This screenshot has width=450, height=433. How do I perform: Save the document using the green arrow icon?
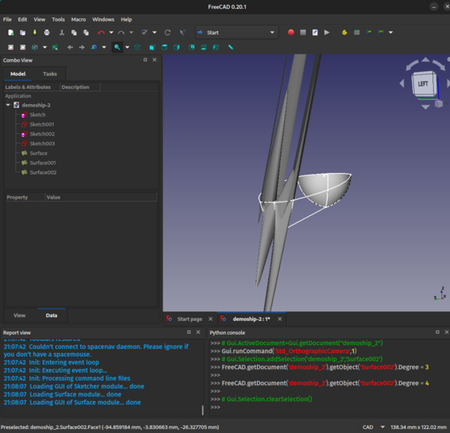(34, 33)
